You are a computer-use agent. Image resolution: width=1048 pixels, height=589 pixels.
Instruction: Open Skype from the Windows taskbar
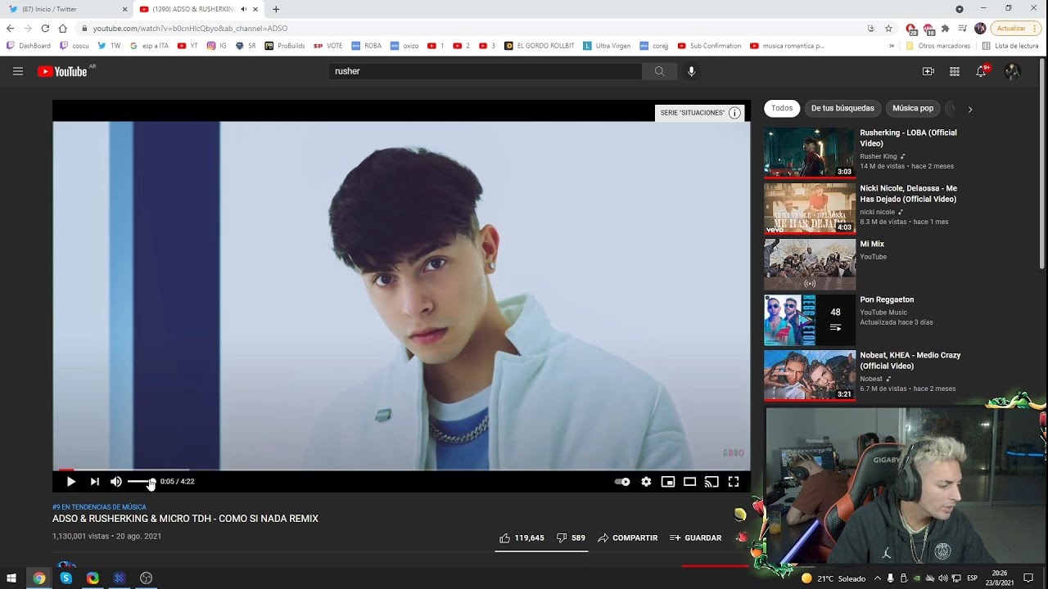(65, 578)
